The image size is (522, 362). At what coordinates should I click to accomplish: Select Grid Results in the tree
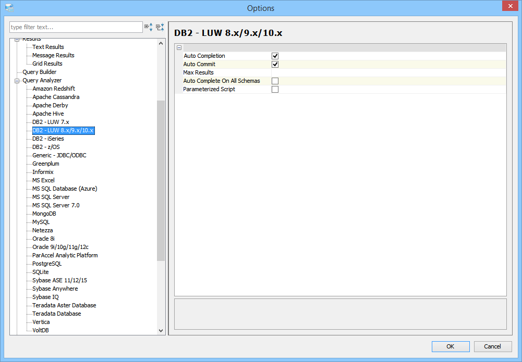click(x=47, y=64)
